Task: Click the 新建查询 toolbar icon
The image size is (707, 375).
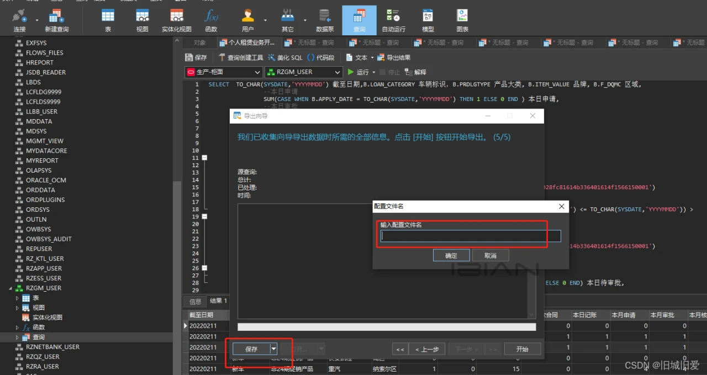Action: pos(57,20)
